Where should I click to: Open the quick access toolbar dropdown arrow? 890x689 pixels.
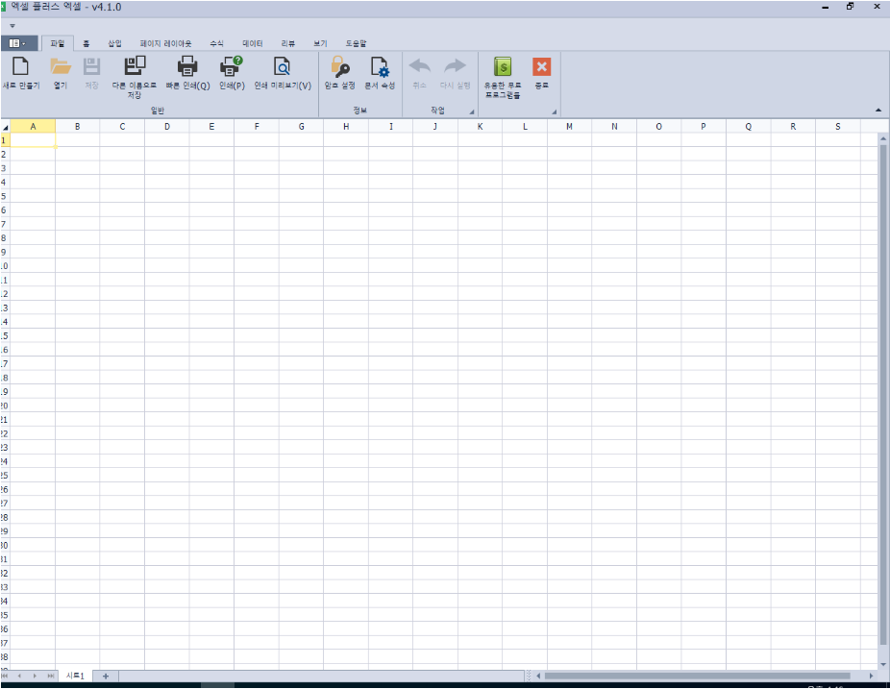(x=12, y=26)
